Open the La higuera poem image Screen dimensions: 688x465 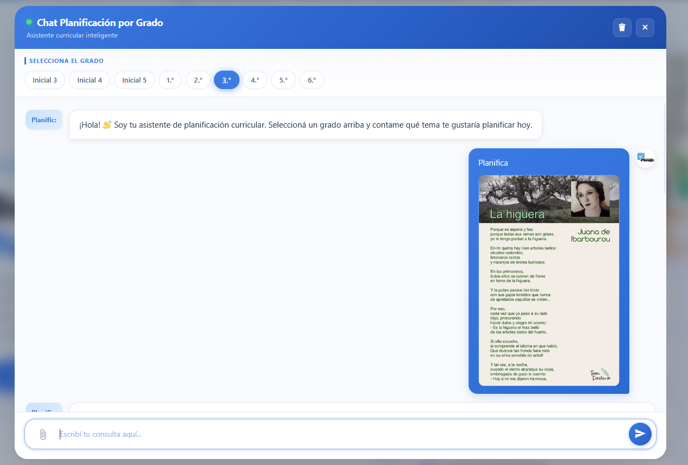click(x=548, y=280)
